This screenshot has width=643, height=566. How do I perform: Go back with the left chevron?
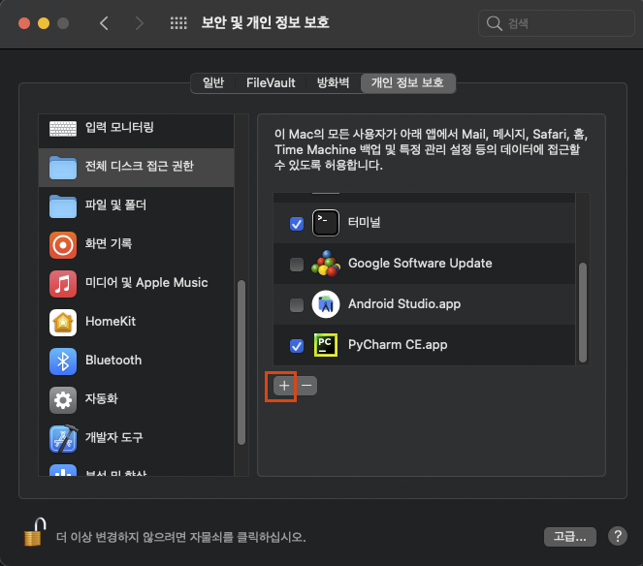point(104,23)
